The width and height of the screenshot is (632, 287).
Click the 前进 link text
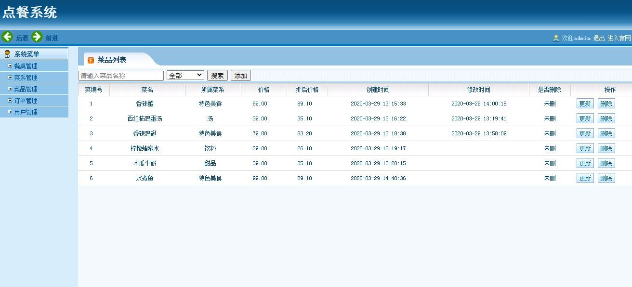tap(52, 38)
